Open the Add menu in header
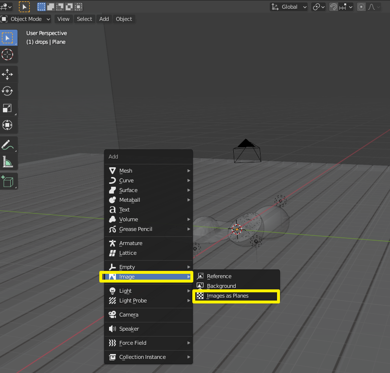The width and height of the screenshot is (390, 373). pos(104,19)
